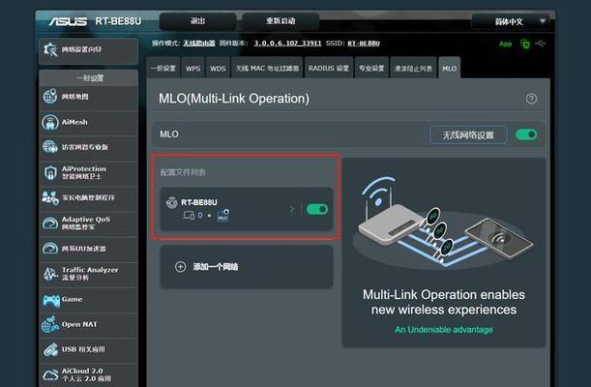Toggle the main MLO switch off

[526, 134]
